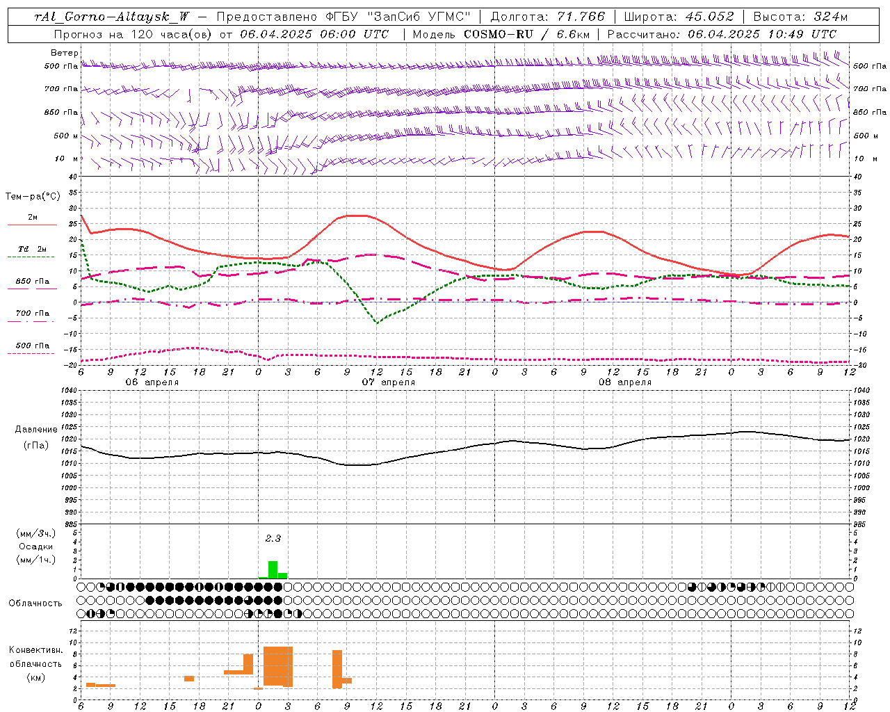890x712 pixels.
Task: Click the Конвективн. label text
Action: click(36, 650)
